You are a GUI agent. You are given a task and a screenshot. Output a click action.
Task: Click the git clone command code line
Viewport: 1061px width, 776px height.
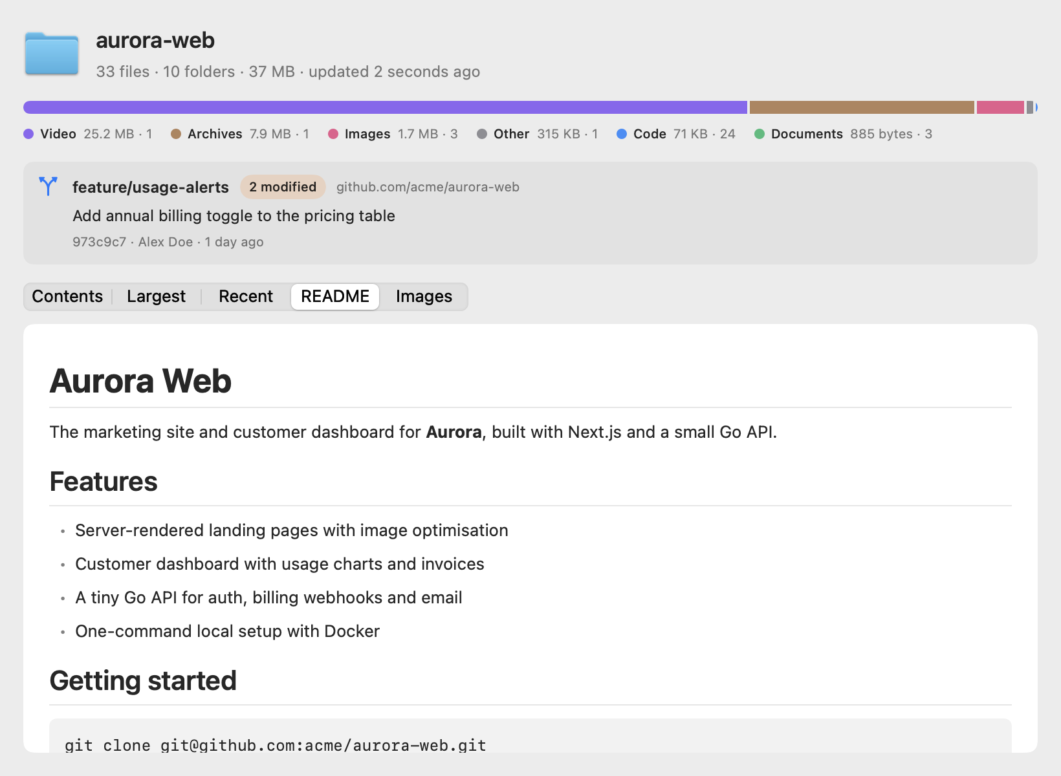(275, 745)
